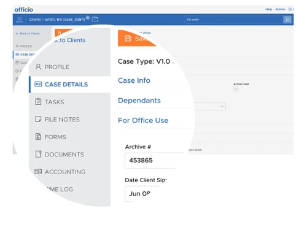Jump to For Office Use section
Image resolution: width=307 pixels, height=230 pixels.
143,120
